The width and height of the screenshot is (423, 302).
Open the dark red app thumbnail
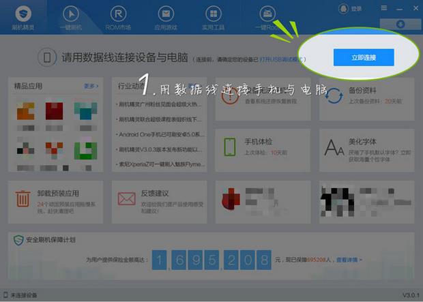click(x=54, y=111)
